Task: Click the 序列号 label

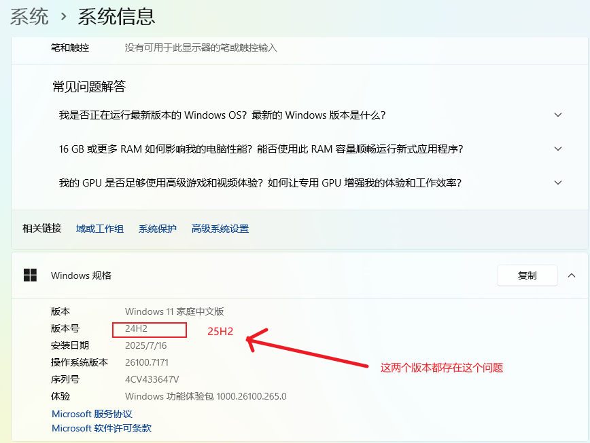Action: [x=65, y=379]
